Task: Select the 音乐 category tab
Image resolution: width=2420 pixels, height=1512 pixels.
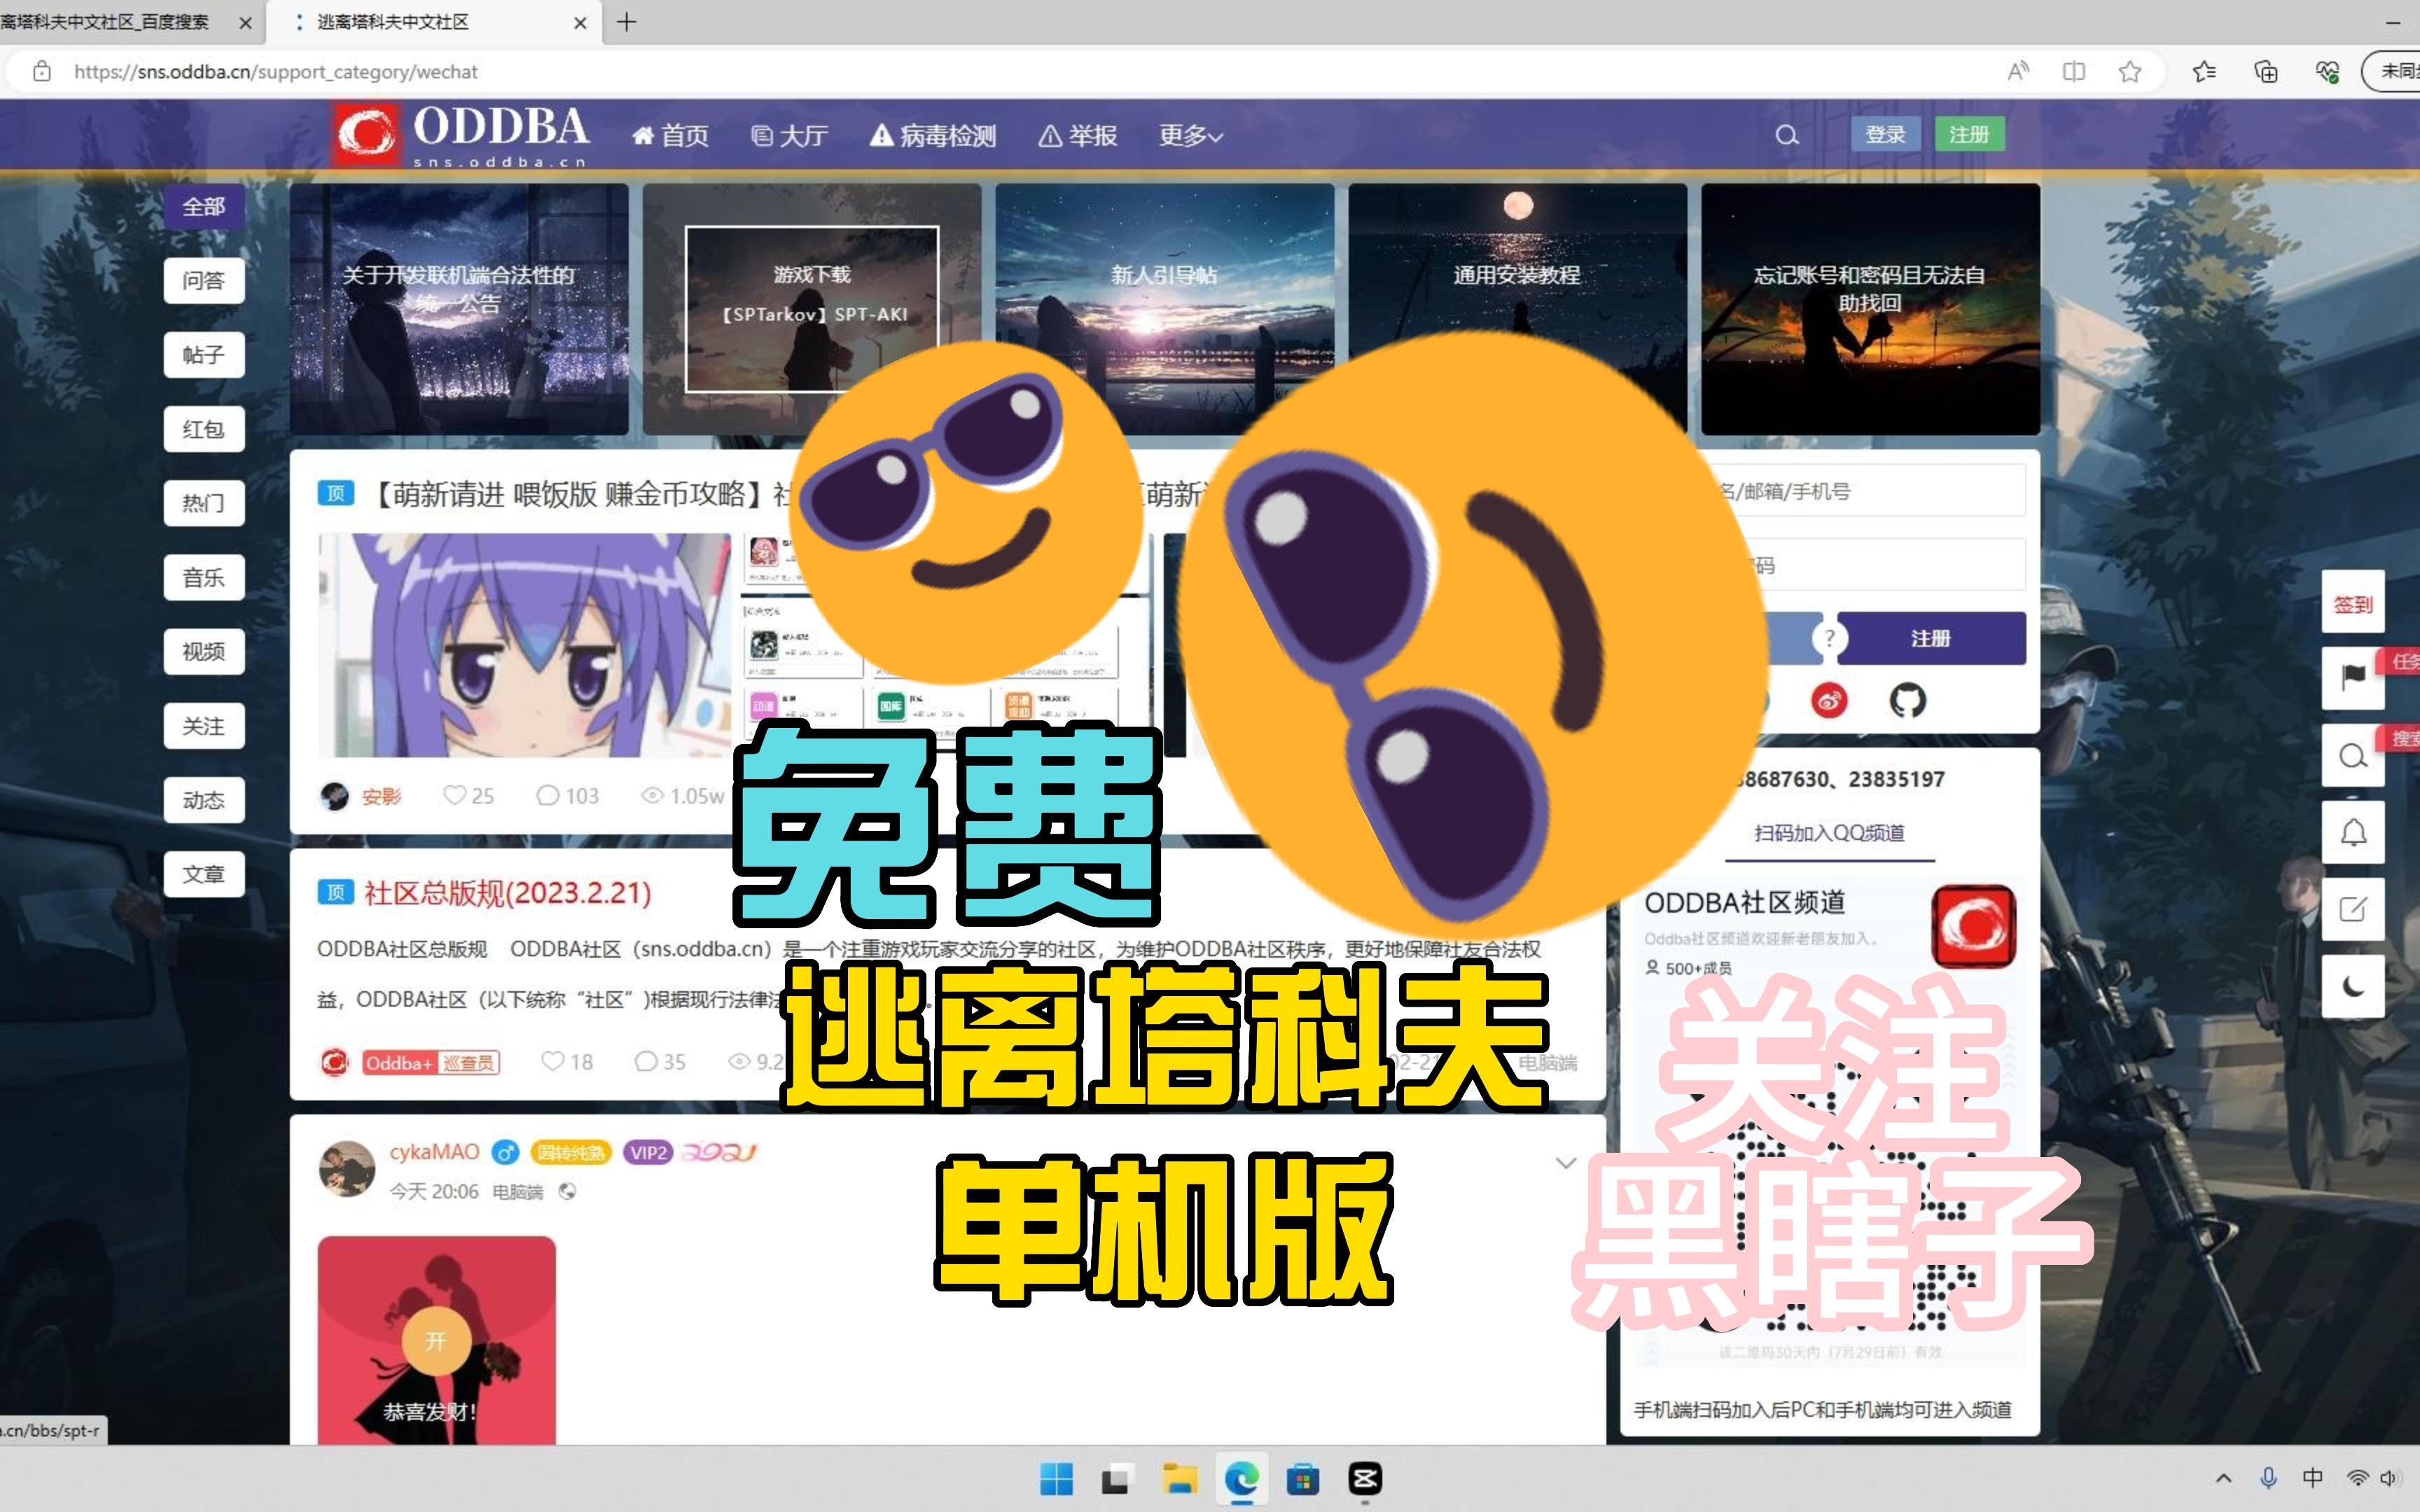Action: pos(204,577)
